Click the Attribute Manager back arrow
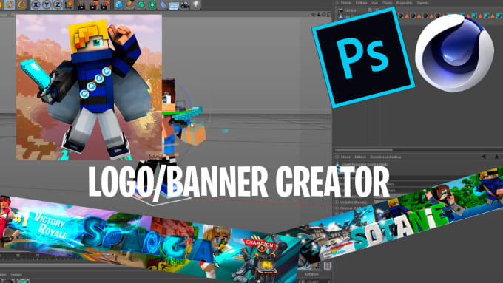The height and width of the screenshot is (283, 503). [x=484, y=157]
